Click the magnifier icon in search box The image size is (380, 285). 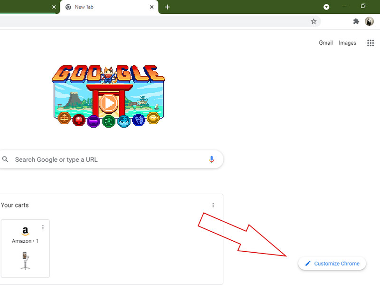[5, 159]
